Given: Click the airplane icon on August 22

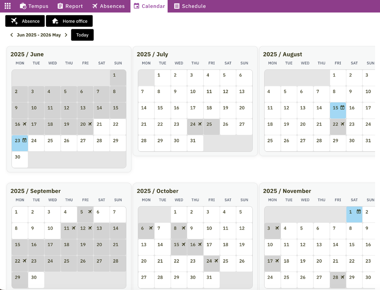Looking at the screenshot, I should (342, 124).
